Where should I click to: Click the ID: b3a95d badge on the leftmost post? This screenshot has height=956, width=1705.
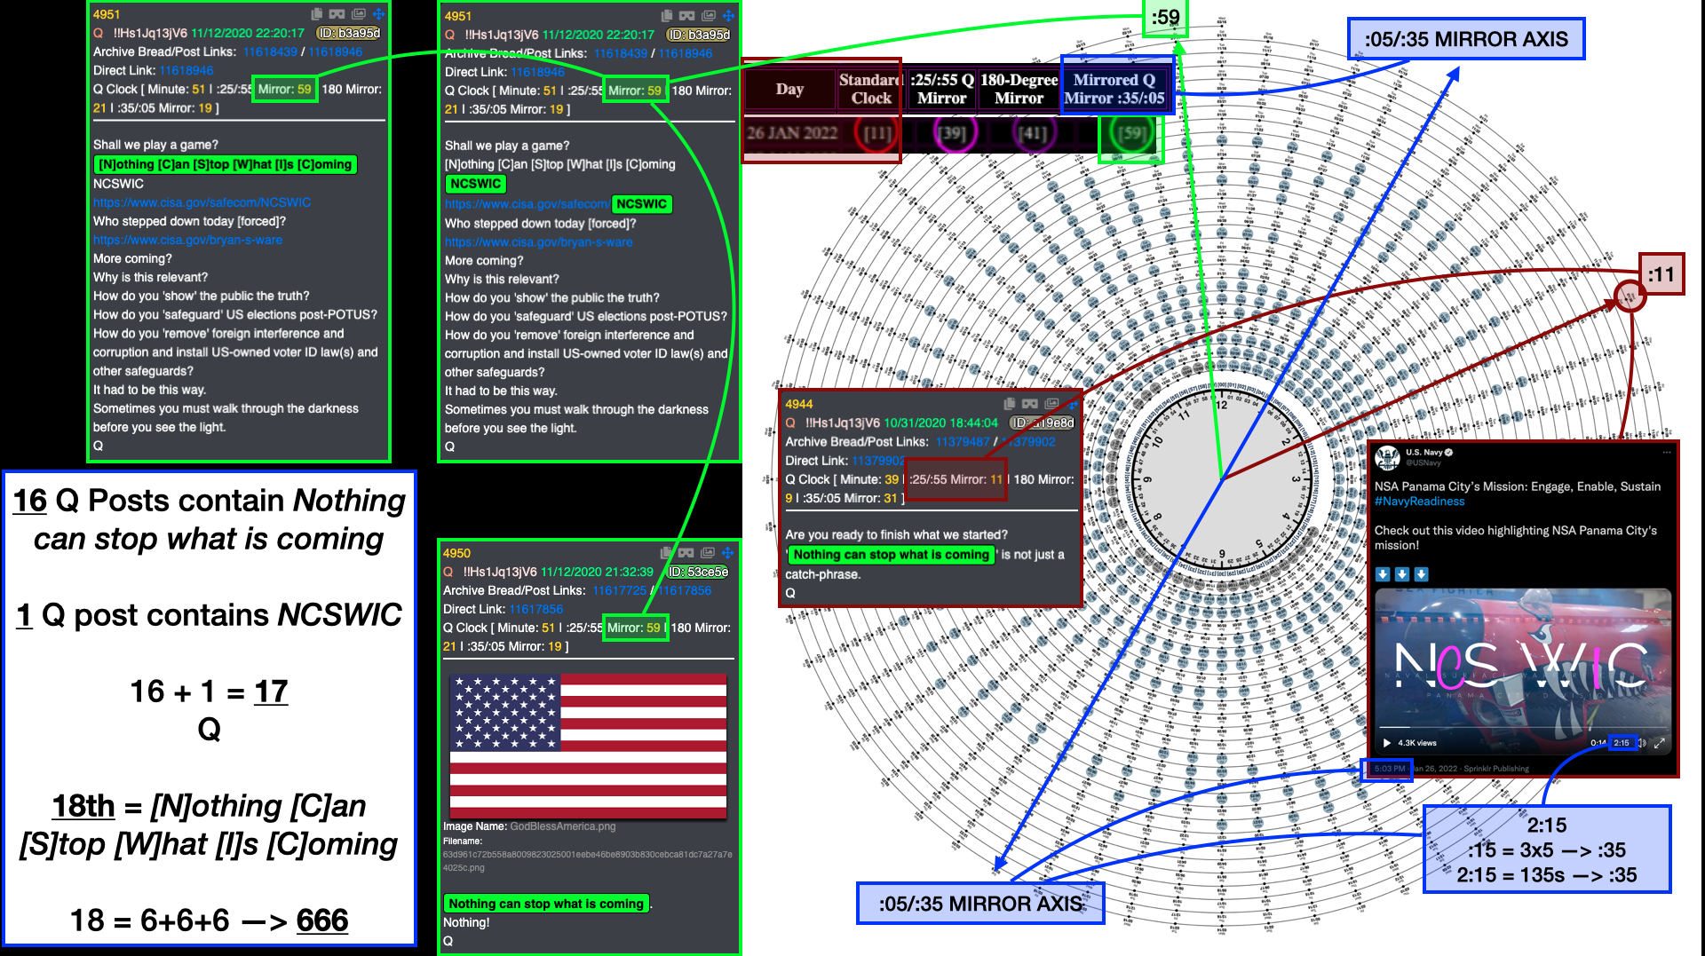pyautogui.click(x=349, y=33)
